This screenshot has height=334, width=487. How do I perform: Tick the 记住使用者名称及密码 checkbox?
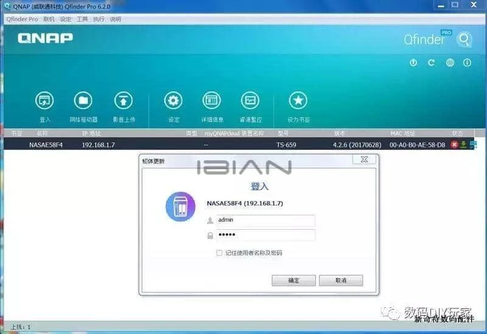(219, 253)
